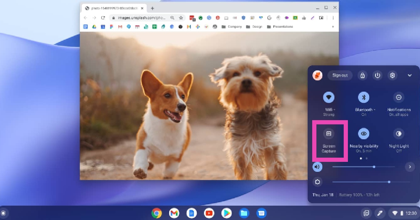Open the Figma bookmark

click(x=112, y=27)
